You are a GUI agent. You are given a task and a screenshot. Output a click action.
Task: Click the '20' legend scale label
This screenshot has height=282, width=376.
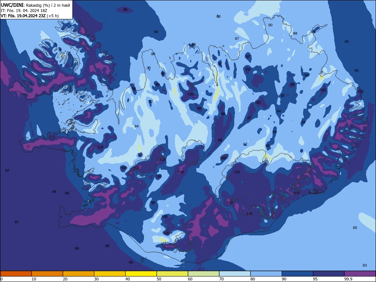65,279
